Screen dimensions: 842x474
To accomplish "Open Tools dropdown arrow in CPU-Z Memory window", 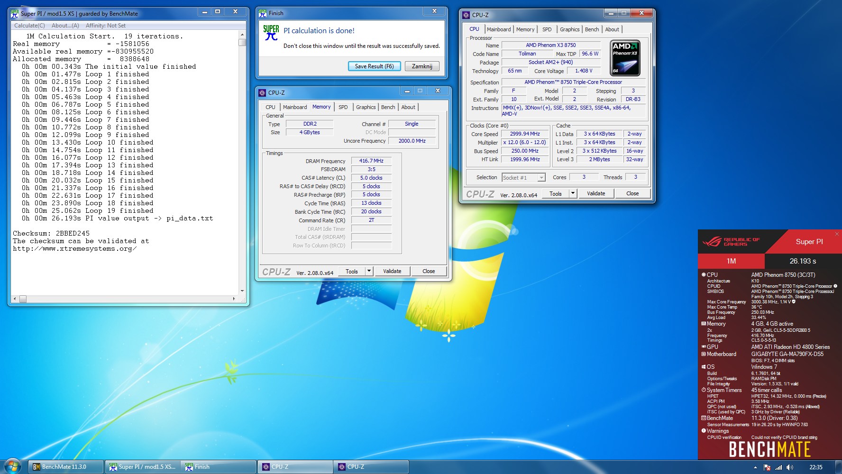I will pos(369,271).
